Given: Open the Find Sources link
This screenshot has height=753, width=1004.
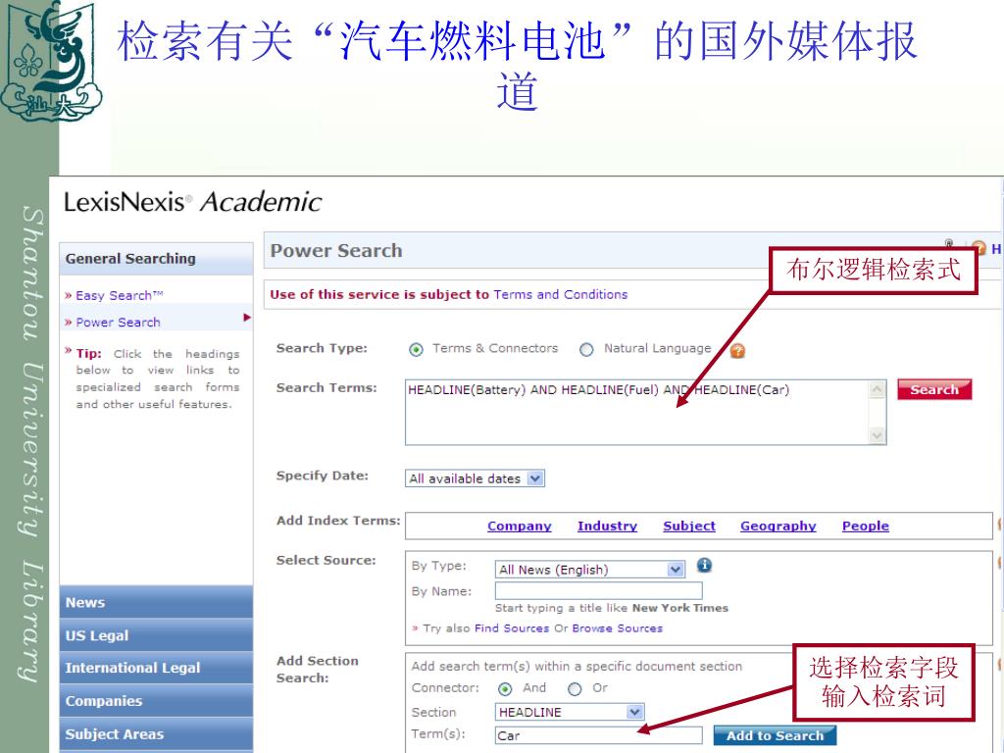Looking at the screenshot, I should pos(512,628).
